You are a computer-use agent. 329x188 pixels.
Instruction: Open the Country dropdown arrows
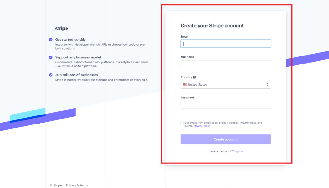point(268,84)
